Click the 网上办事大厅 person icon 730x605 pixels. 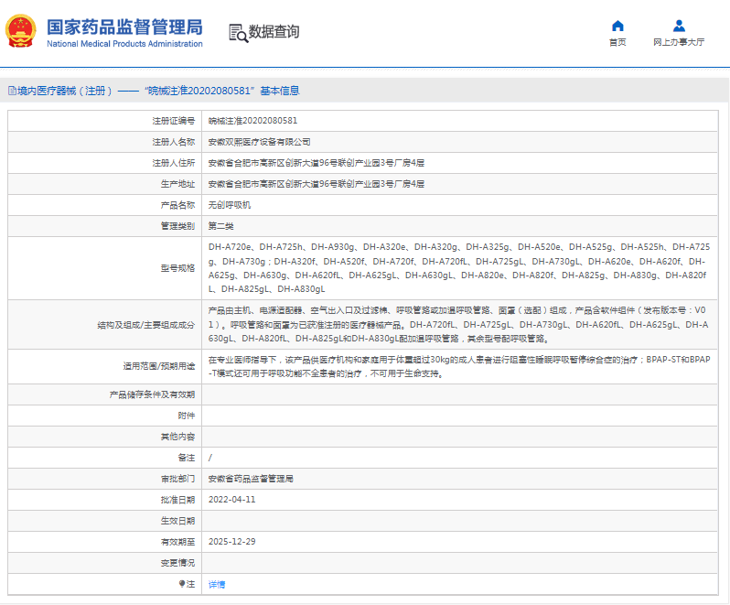pyautogui.click(x=679, y=26)
